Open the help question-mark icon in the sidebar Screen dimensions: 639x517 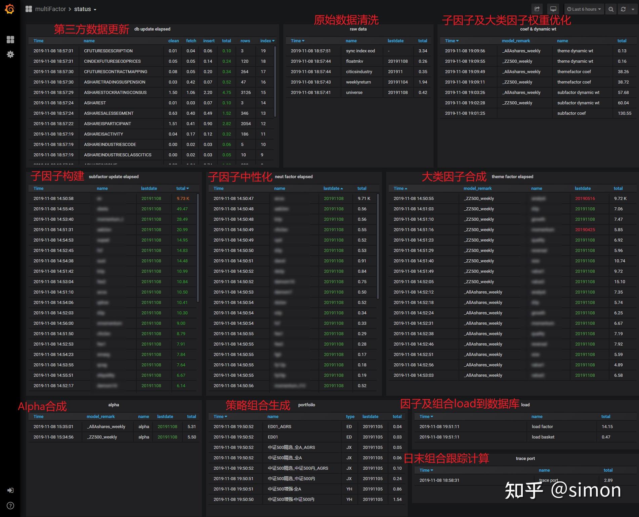[x=10, y=506]
